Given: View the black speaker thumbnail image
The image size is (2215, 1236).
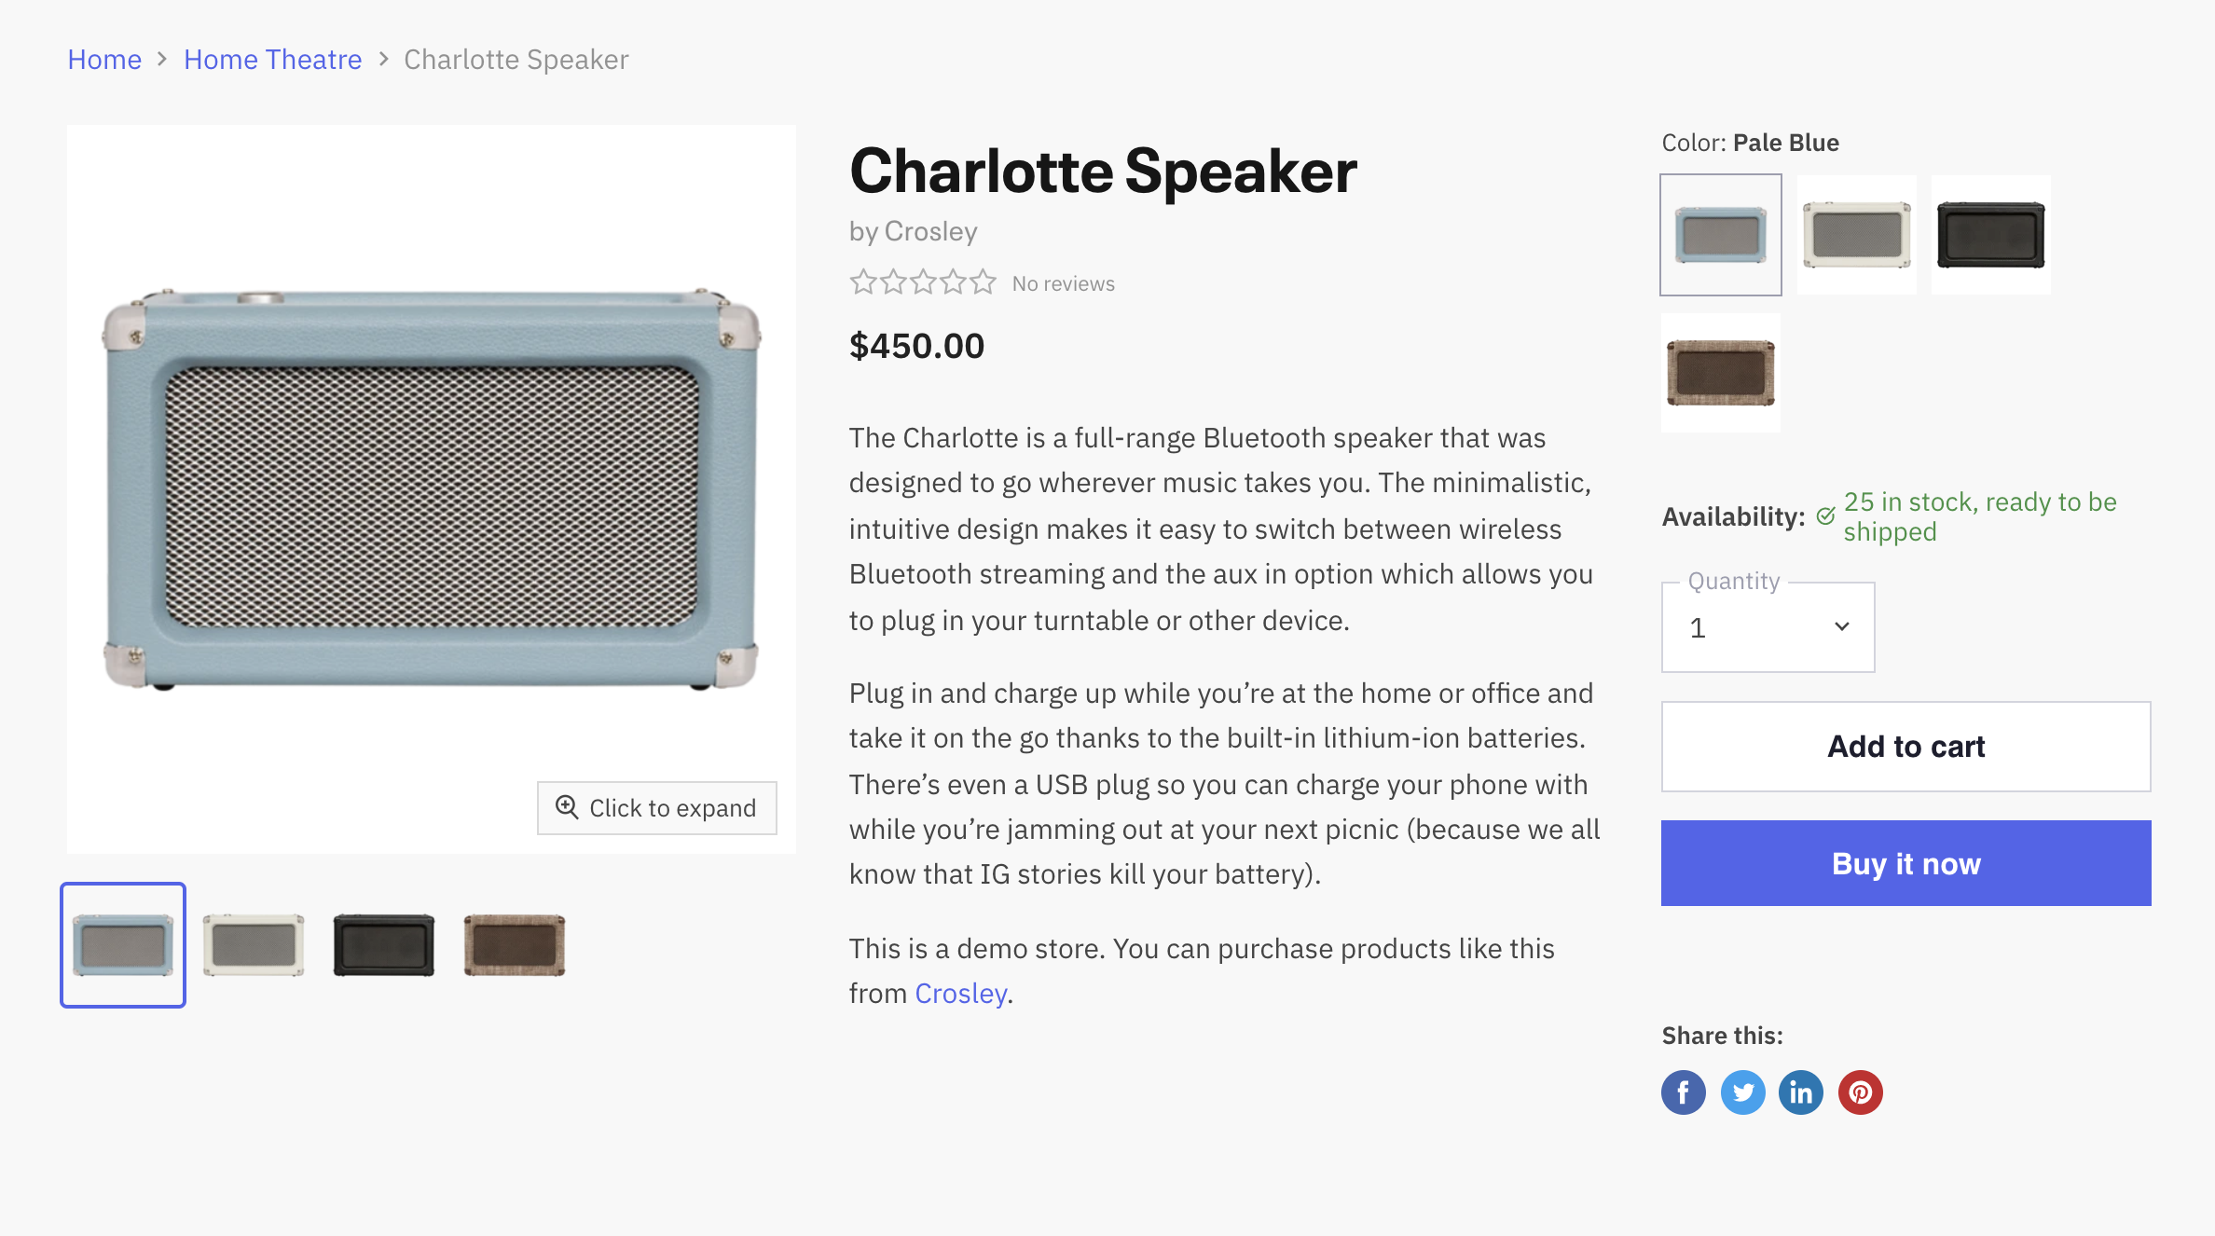Looking at the screenshot, I should click(383, 944).
